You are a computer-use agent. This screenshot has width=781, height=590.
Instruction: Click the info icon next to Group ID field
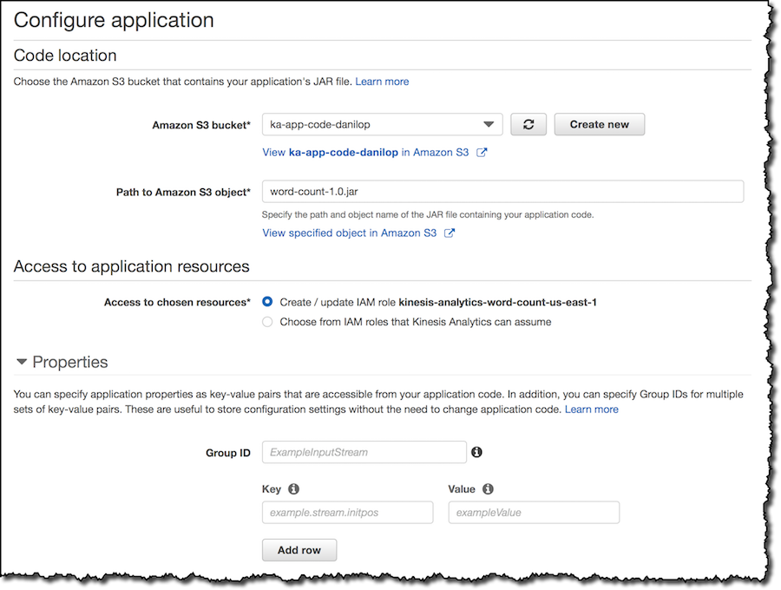(476, 452)
